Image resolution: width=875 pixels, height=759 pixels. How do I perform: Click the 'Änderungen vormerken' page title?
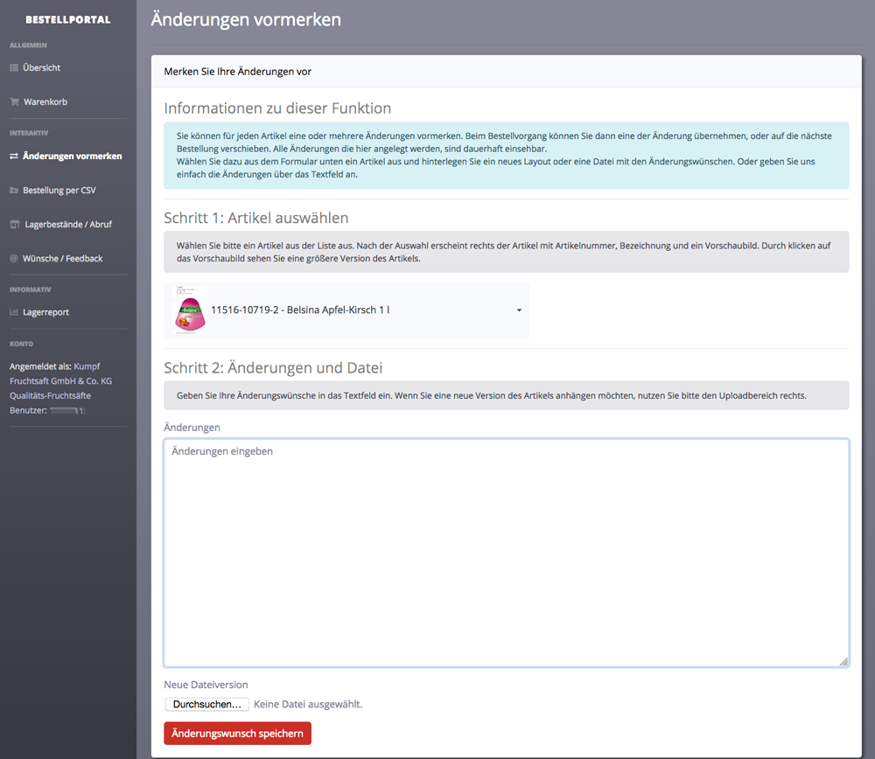246,19
